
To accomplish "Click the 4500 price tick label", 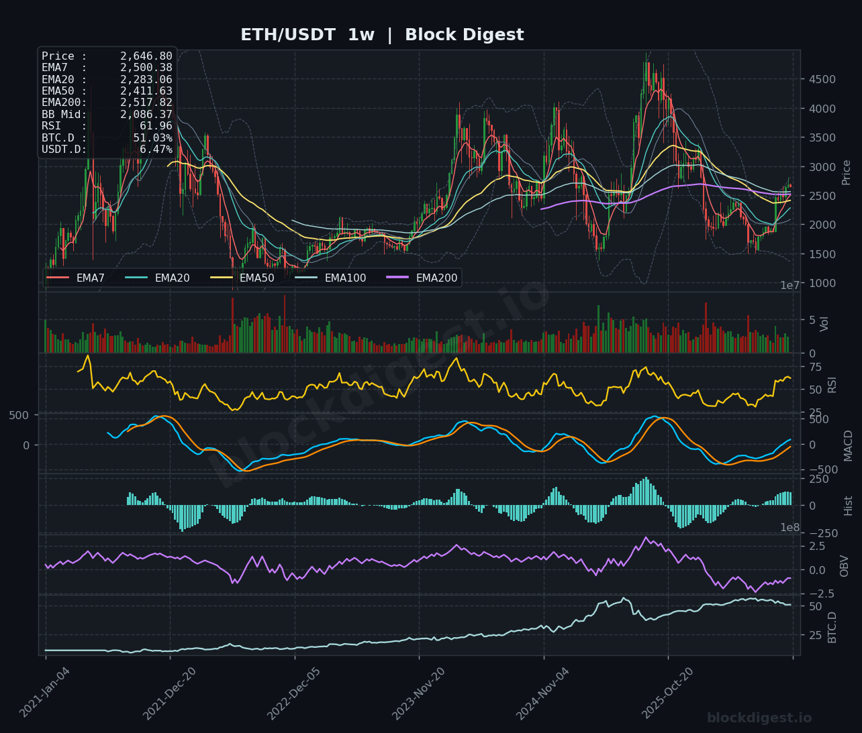I will pos(822,79).
